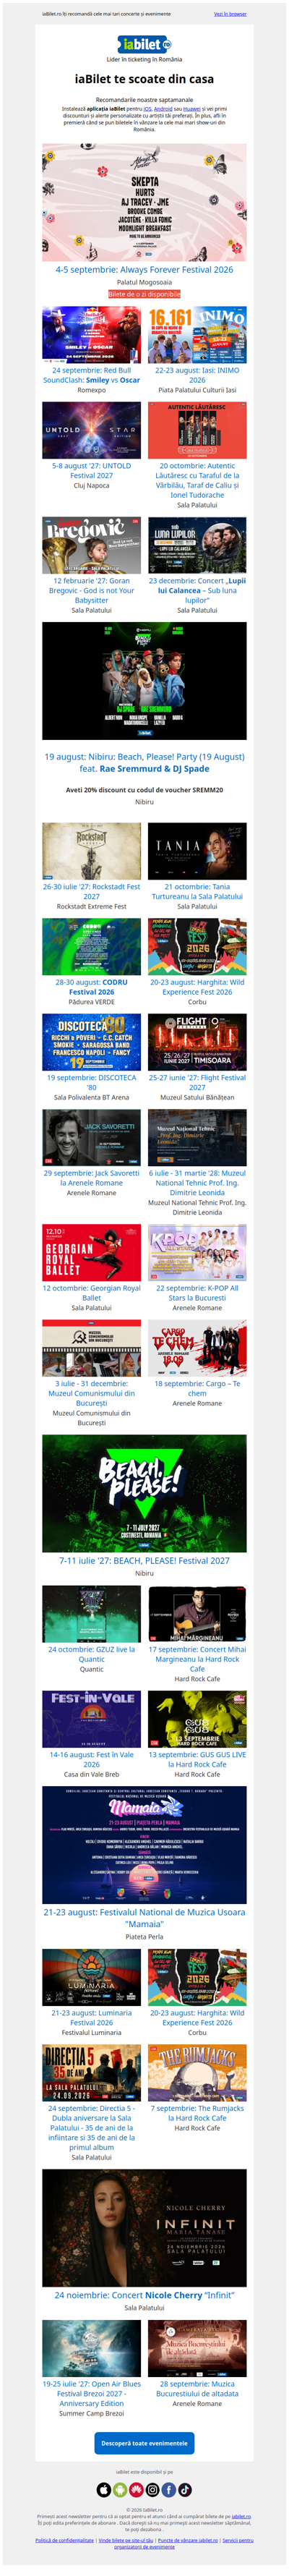Click the Skepta festival banner image

tap(144, 203)
